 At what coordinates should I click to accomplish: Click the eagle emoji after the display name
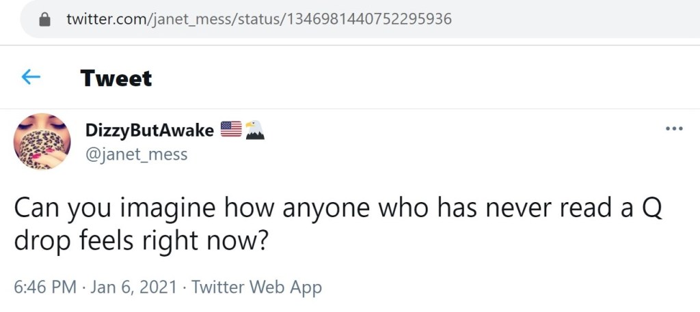click(254, 130)
